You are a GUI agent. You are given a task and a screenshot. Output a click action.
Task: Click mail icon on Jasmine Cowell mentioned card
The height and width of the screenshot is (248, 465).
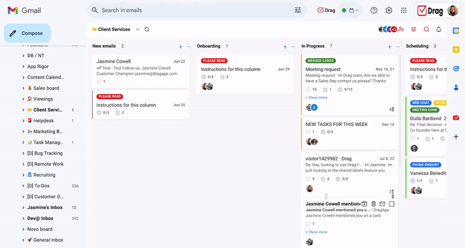382,204
